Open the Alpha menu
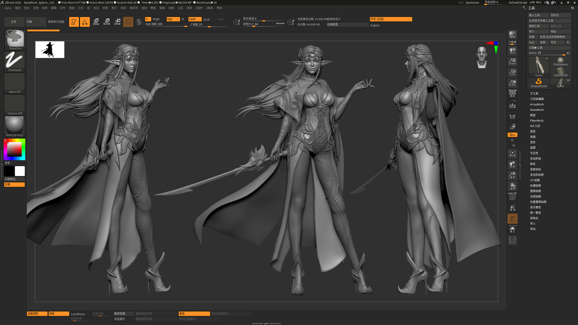 pos(8,8)
